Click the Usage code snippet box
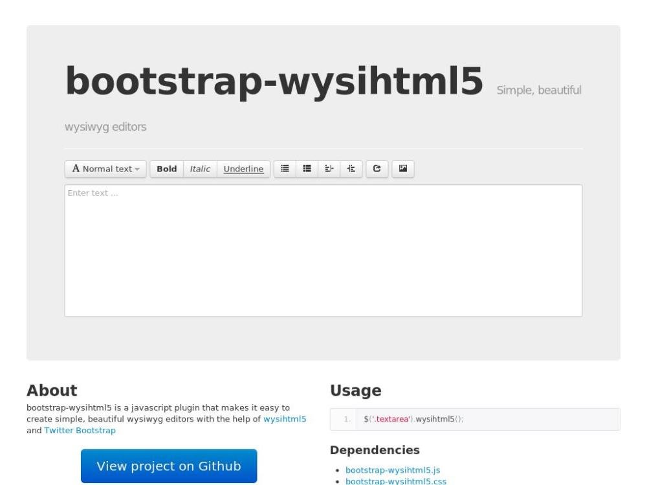This screenshot has width=647, height=485. pyautogui.click(x=474, y=419)
